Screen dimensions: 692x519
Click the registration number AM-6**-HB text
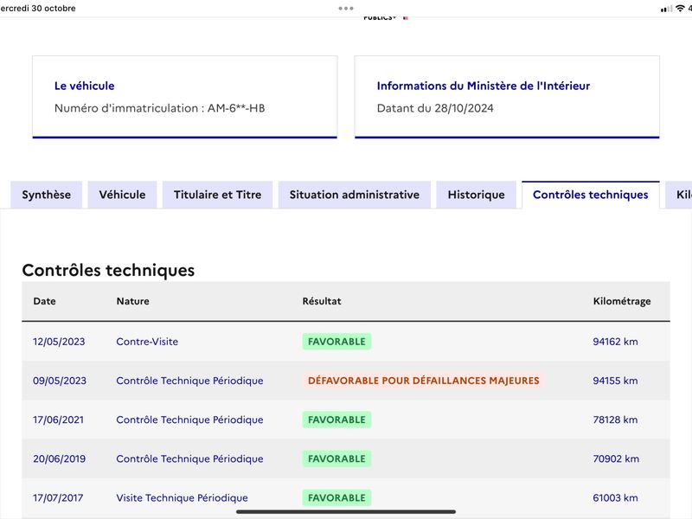coord(236,108)
